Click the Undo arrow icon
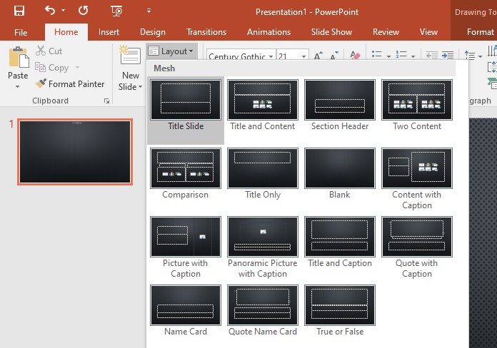This screenshot has height=348, width=497. click(50, 11)
